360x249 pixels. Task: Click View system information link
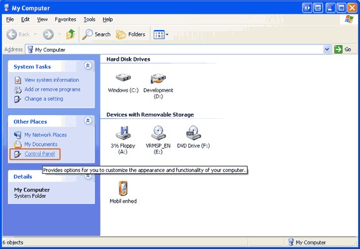click(x=52, y=80)
